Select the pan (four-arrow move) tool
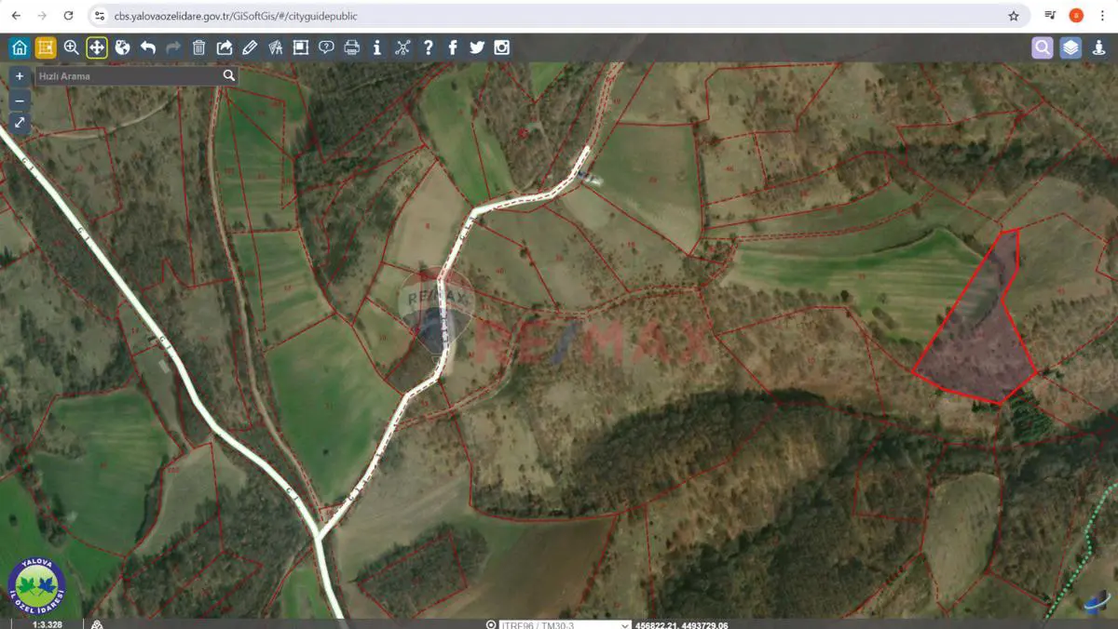This screenshot has height=629, width=1118. pos(97,47)
